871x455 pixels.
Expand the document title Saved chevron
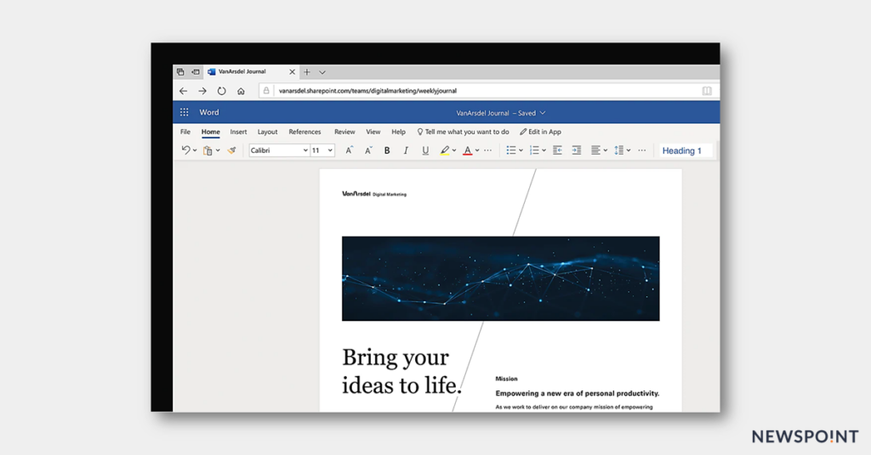543,113
